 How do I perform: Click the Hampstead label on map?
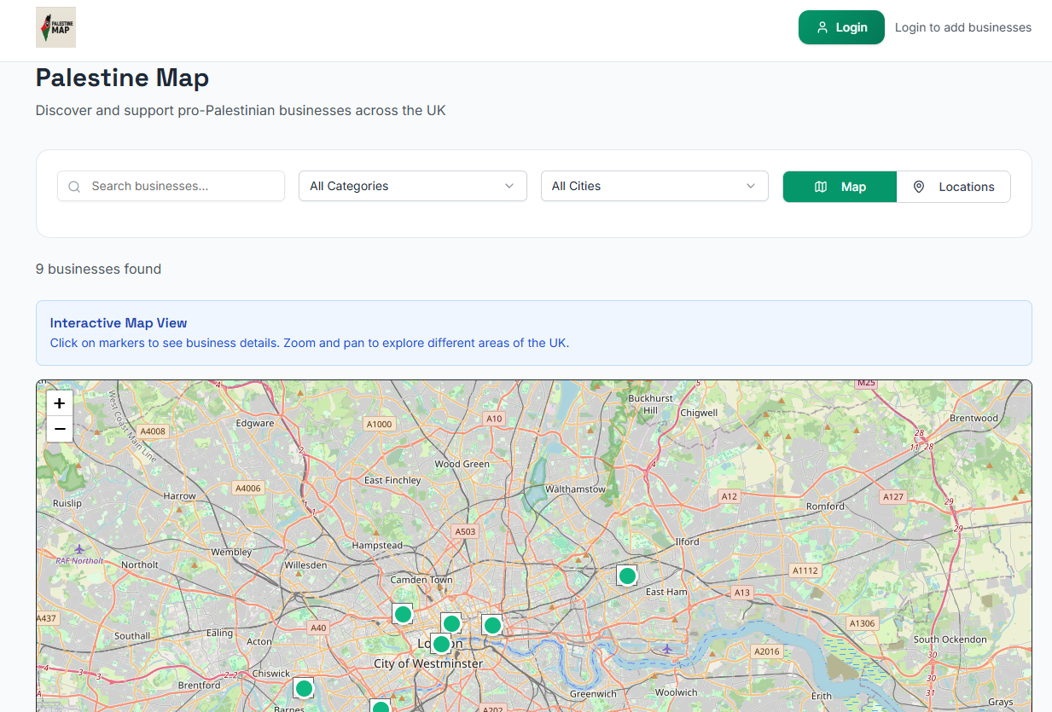tap(377, 545)
